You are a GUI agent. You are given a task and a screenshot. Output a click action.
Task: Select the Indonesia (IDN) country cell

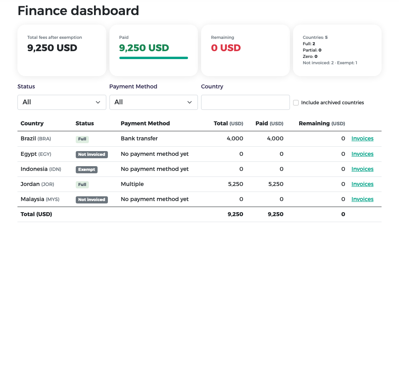pyautogui.click(x=41, y=169)
